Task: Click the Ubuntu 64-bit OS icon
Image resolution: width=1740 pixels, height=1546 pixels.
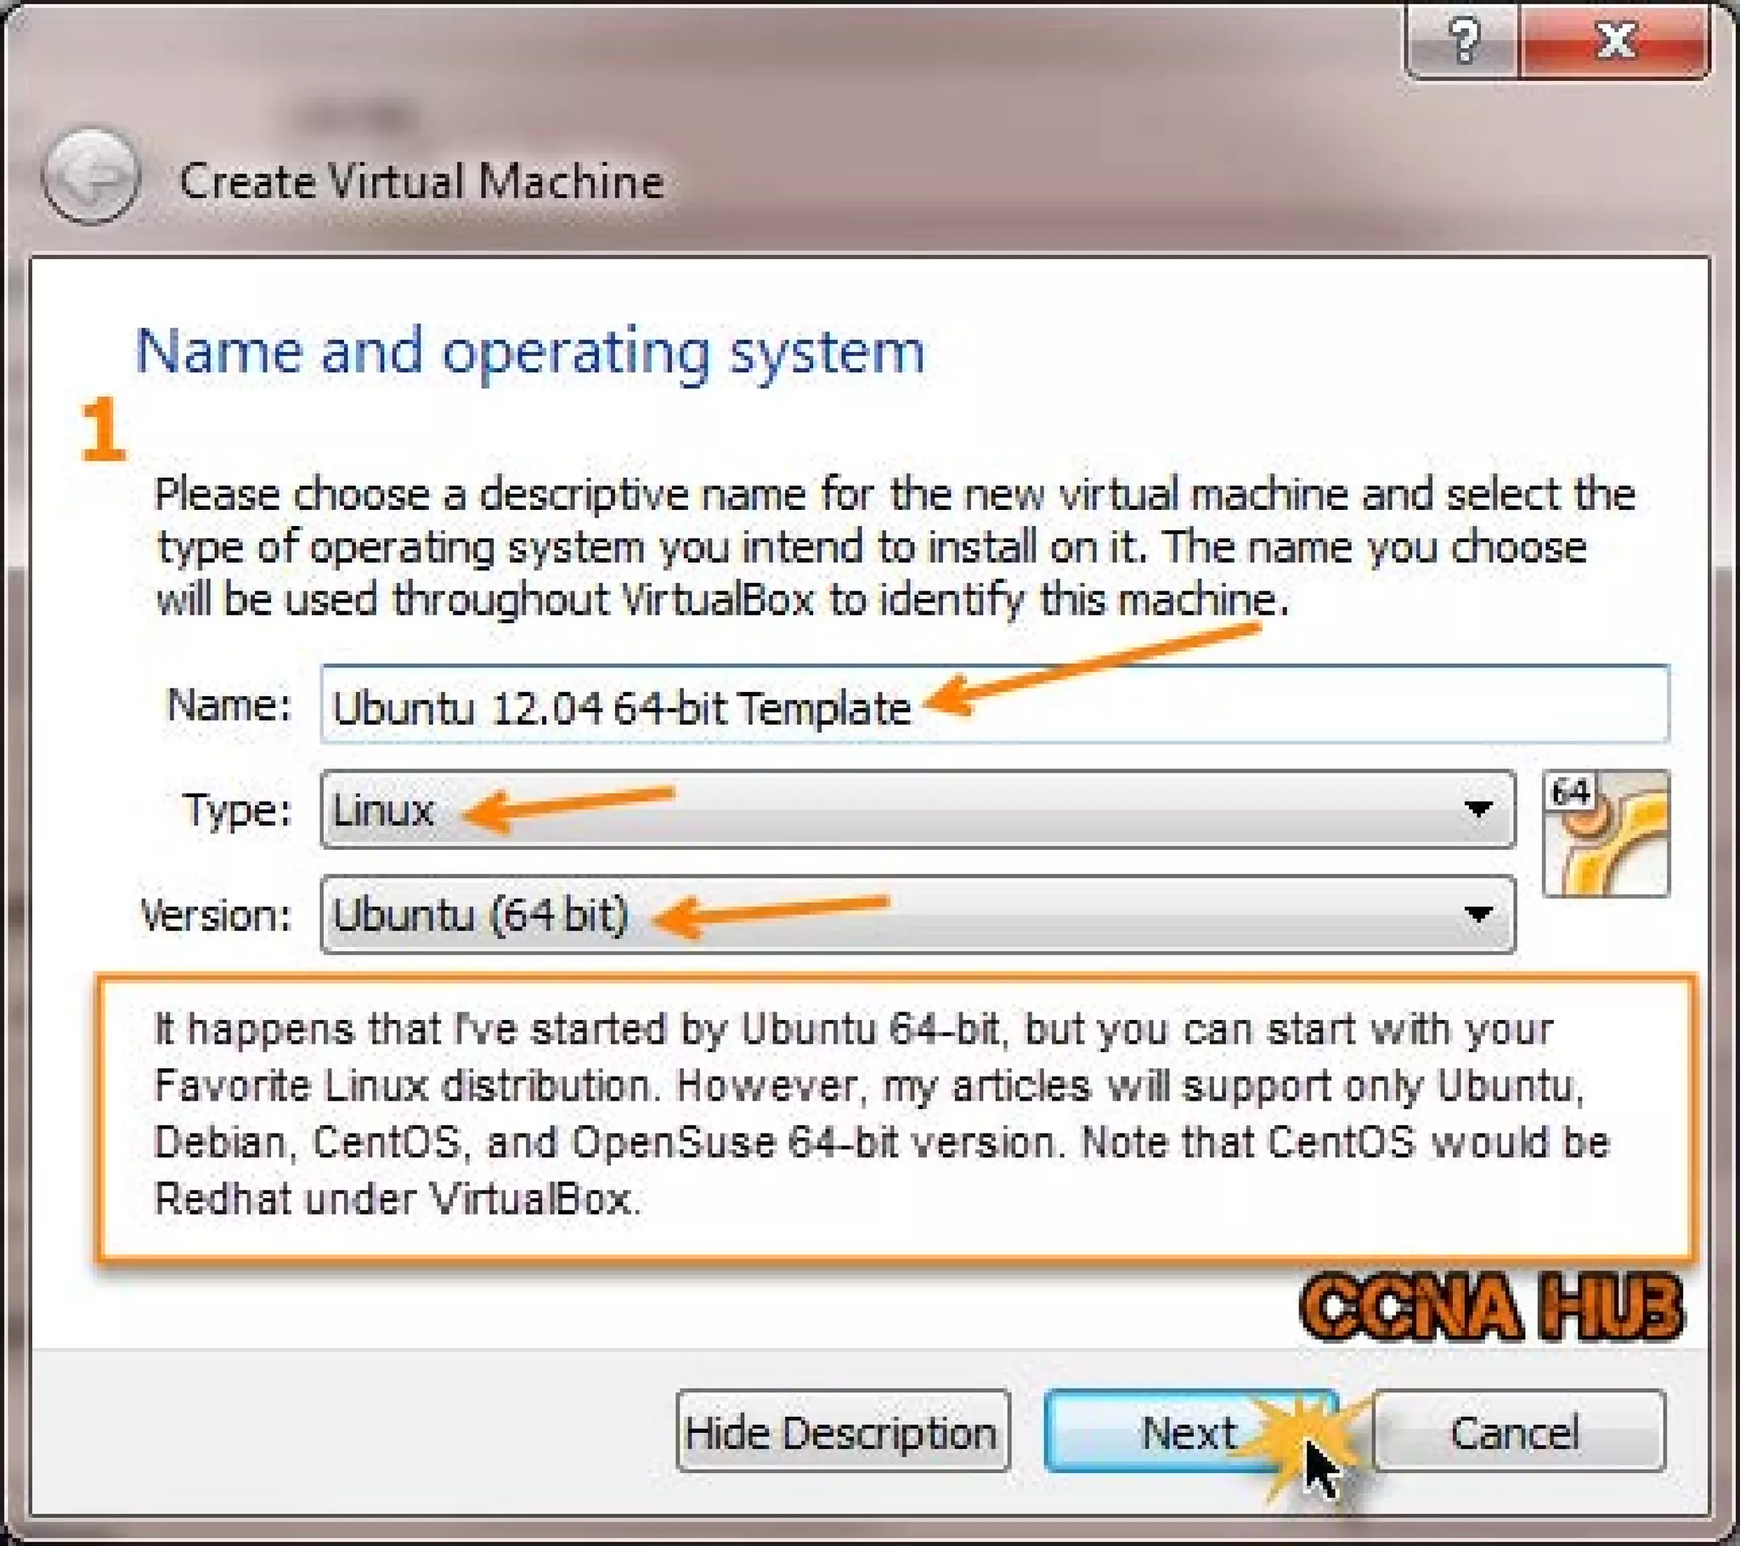Action: [1606, 834]
